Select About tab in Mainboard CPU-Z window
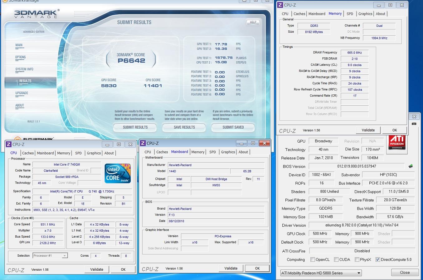This screenshot has height=280, width=423. tap(243, 152)
